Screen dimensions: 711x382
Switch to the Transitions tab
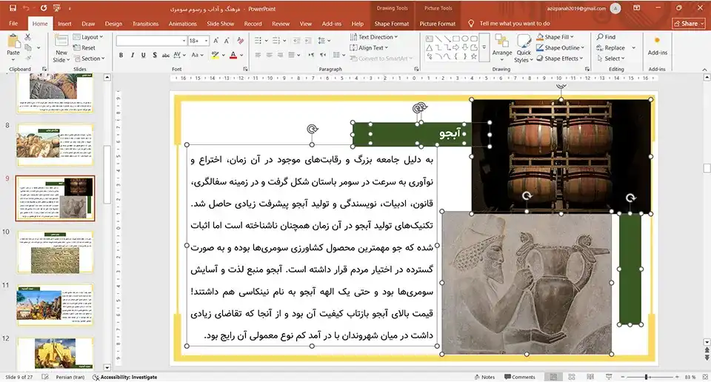tap(146, 24)
